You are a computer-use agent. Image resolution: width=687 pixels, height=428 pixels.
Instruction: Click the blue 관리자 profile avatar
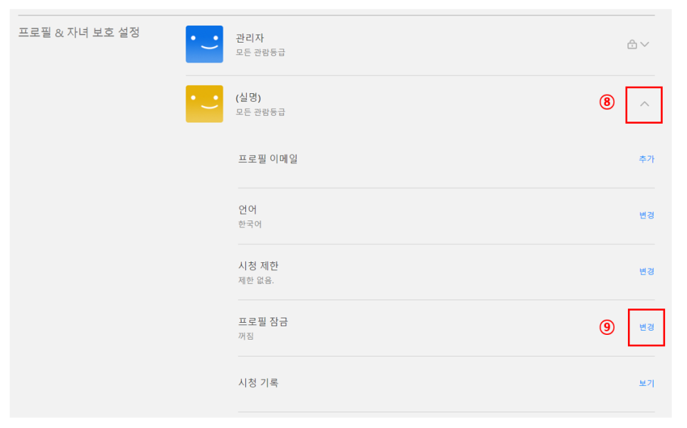point(204,44)
